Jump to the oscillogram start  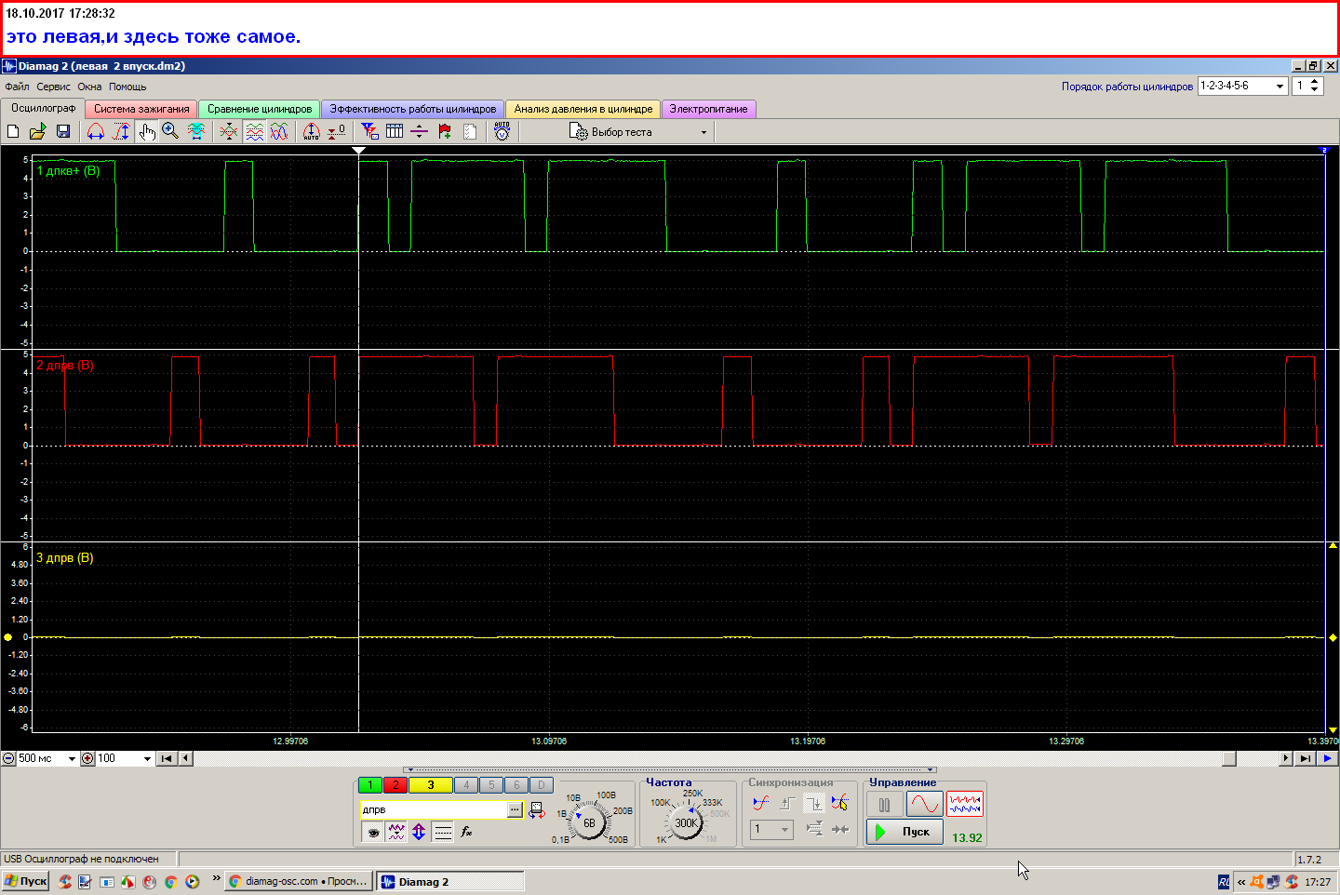[166, 758]
